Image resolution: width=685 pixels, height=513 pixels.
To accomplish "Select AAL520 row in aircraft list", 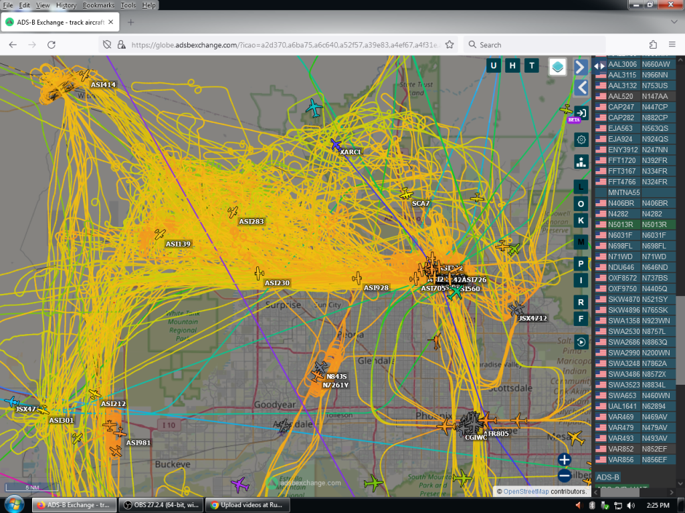I will pos(635,96).
